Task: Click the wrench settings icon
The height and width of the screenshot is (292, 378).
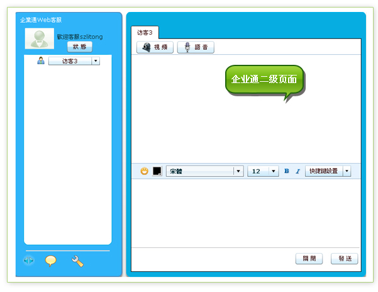Action: click(x=78, y=261)
